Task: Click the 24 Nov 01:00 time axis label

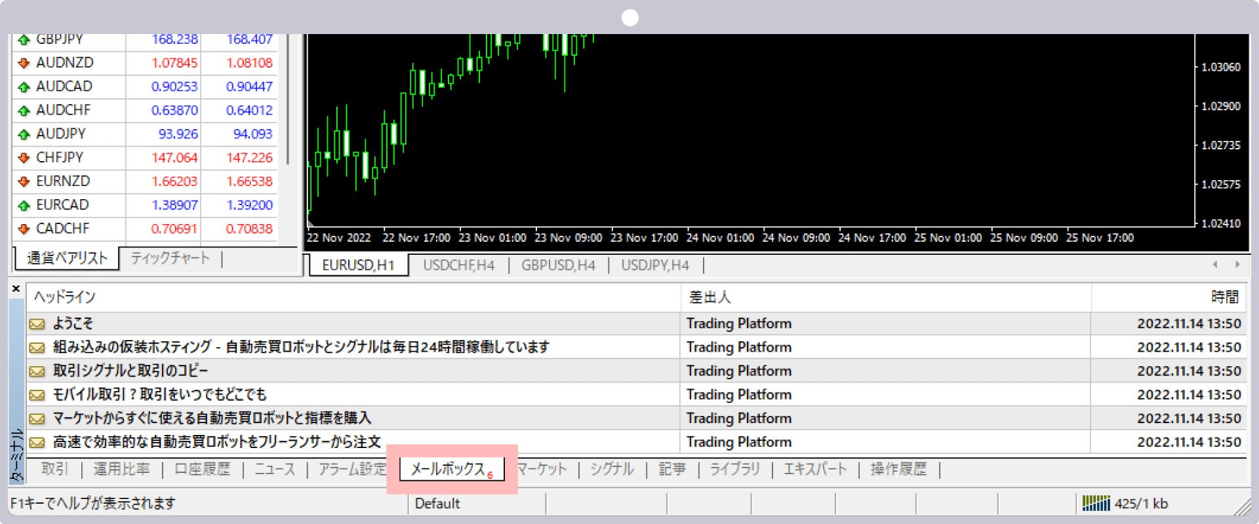Action: coord(720,238)
